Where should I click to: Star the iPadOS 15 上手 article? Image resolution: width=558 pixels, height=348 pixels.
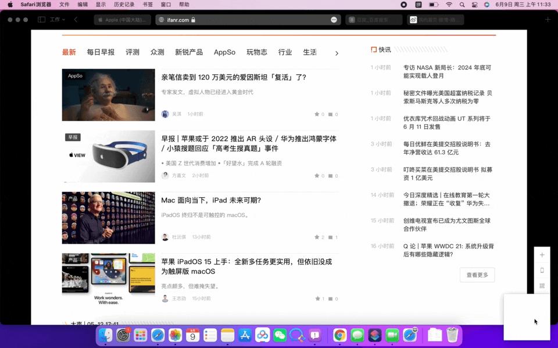click(x=318, y=298)
